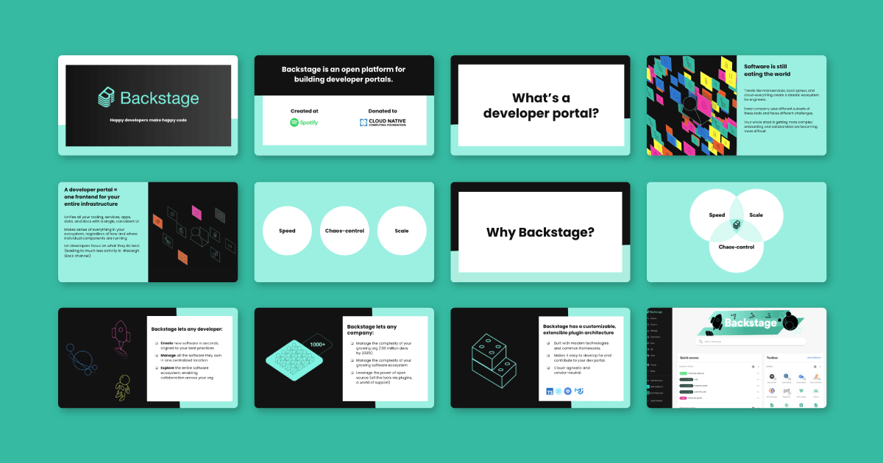
Task: Click 'Chaos-control' in the Venn diagram
Action: (x=737, y=247)
